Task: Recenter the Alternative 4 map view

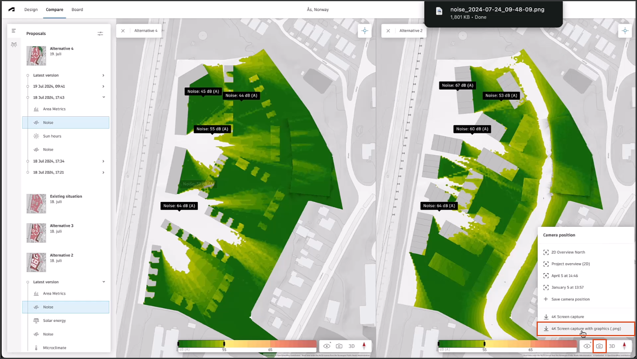Action: pyautogui.click(x=365, y=31)
